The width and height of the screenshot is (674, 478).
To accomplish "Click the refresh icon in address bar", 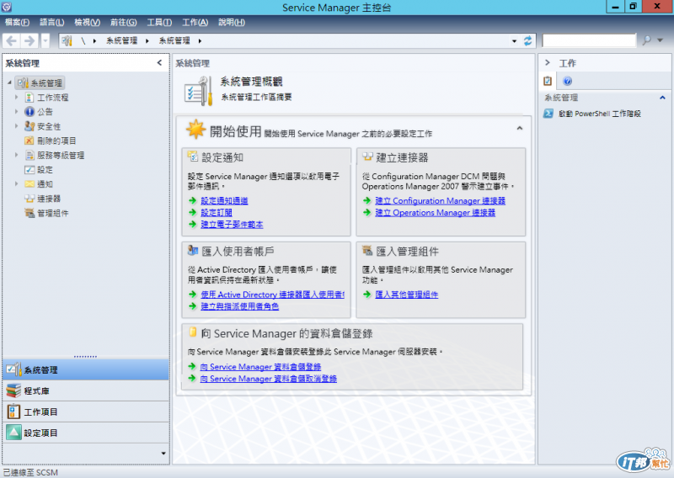I will pyautogui.click(x=528, y=40).
